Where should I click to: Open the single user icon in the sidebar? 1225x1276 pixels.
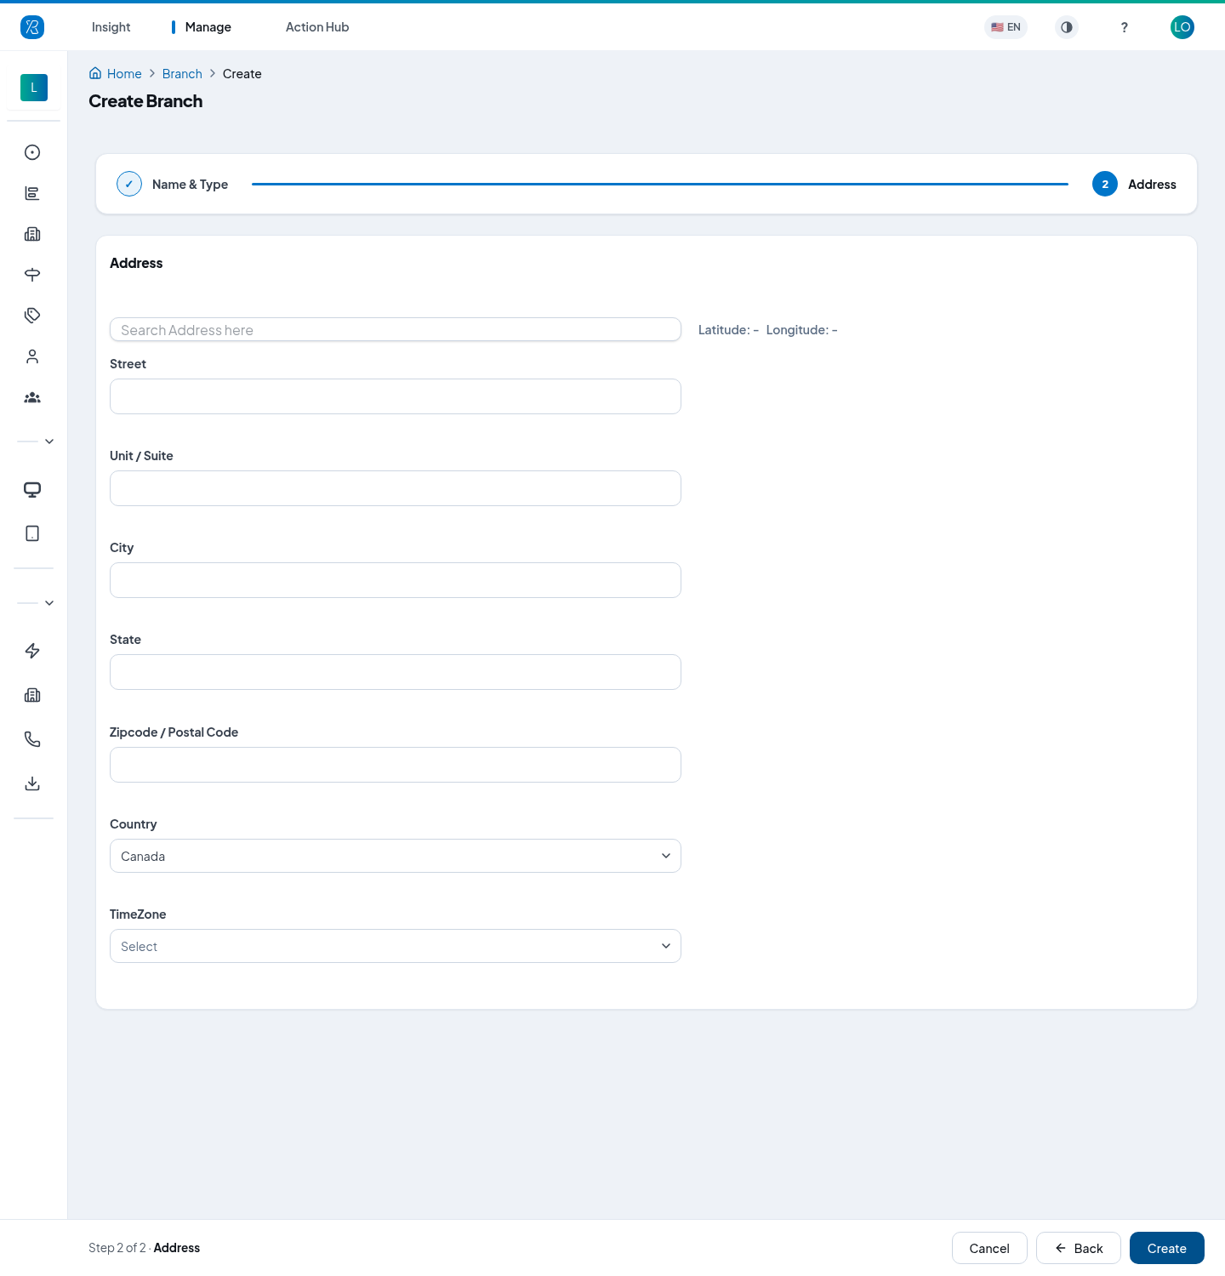point(32,356)
